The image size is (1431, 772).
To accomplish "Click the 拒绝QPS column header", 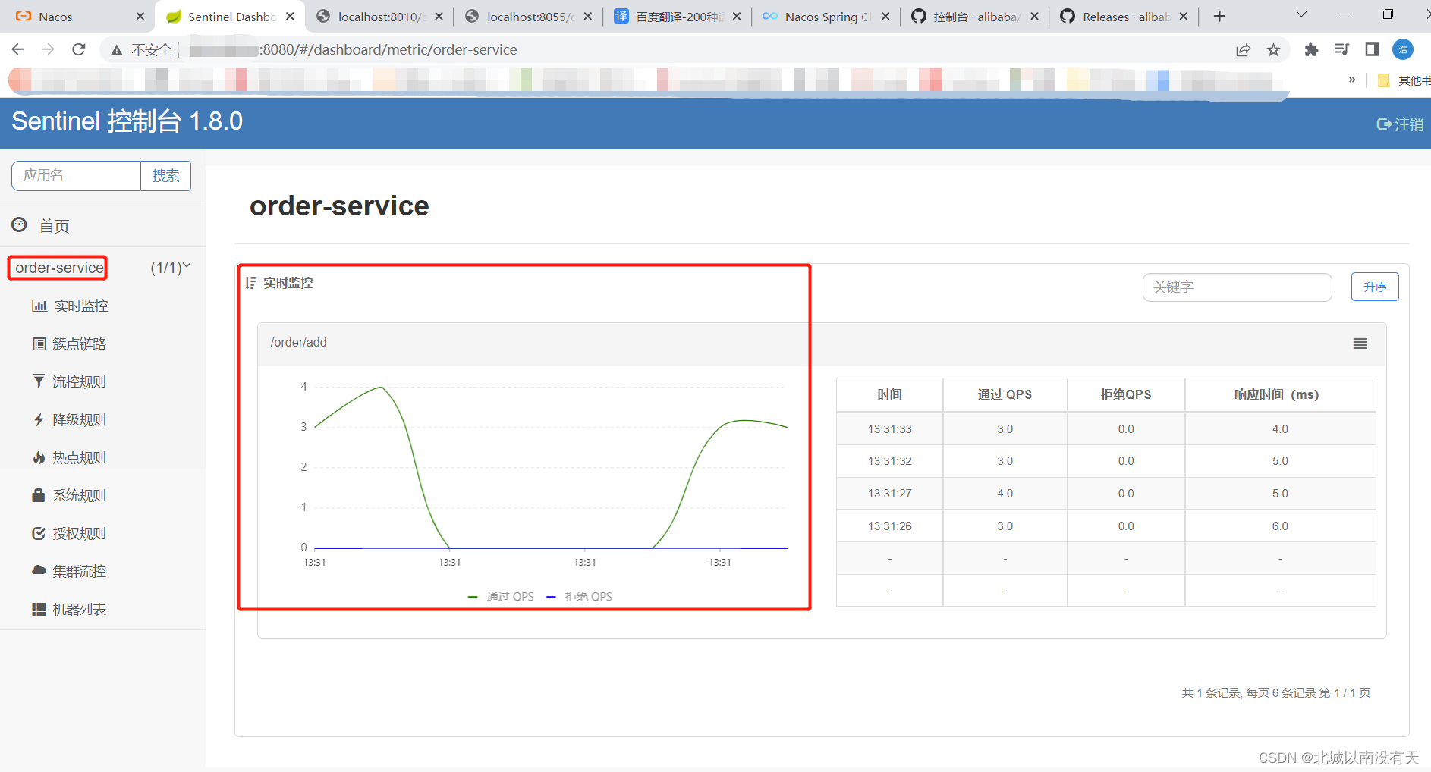I will click(1126, 394).
